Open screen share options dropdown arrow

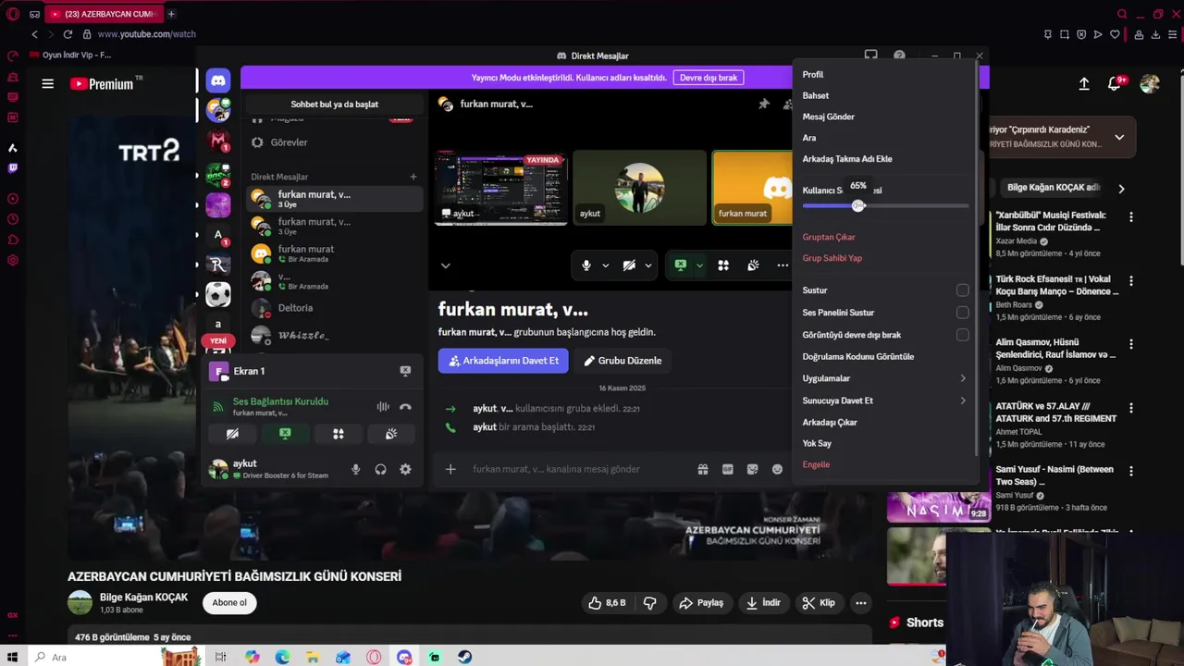pyautogui.click(x=699, y=265)
